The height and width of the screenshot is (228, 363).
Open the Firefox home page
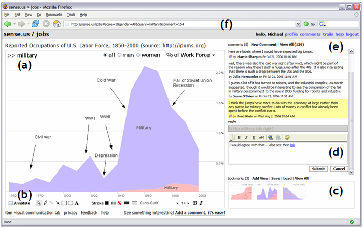(x=57, y=24)
